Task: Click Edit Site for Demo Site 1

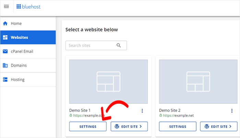Action: 129,126
